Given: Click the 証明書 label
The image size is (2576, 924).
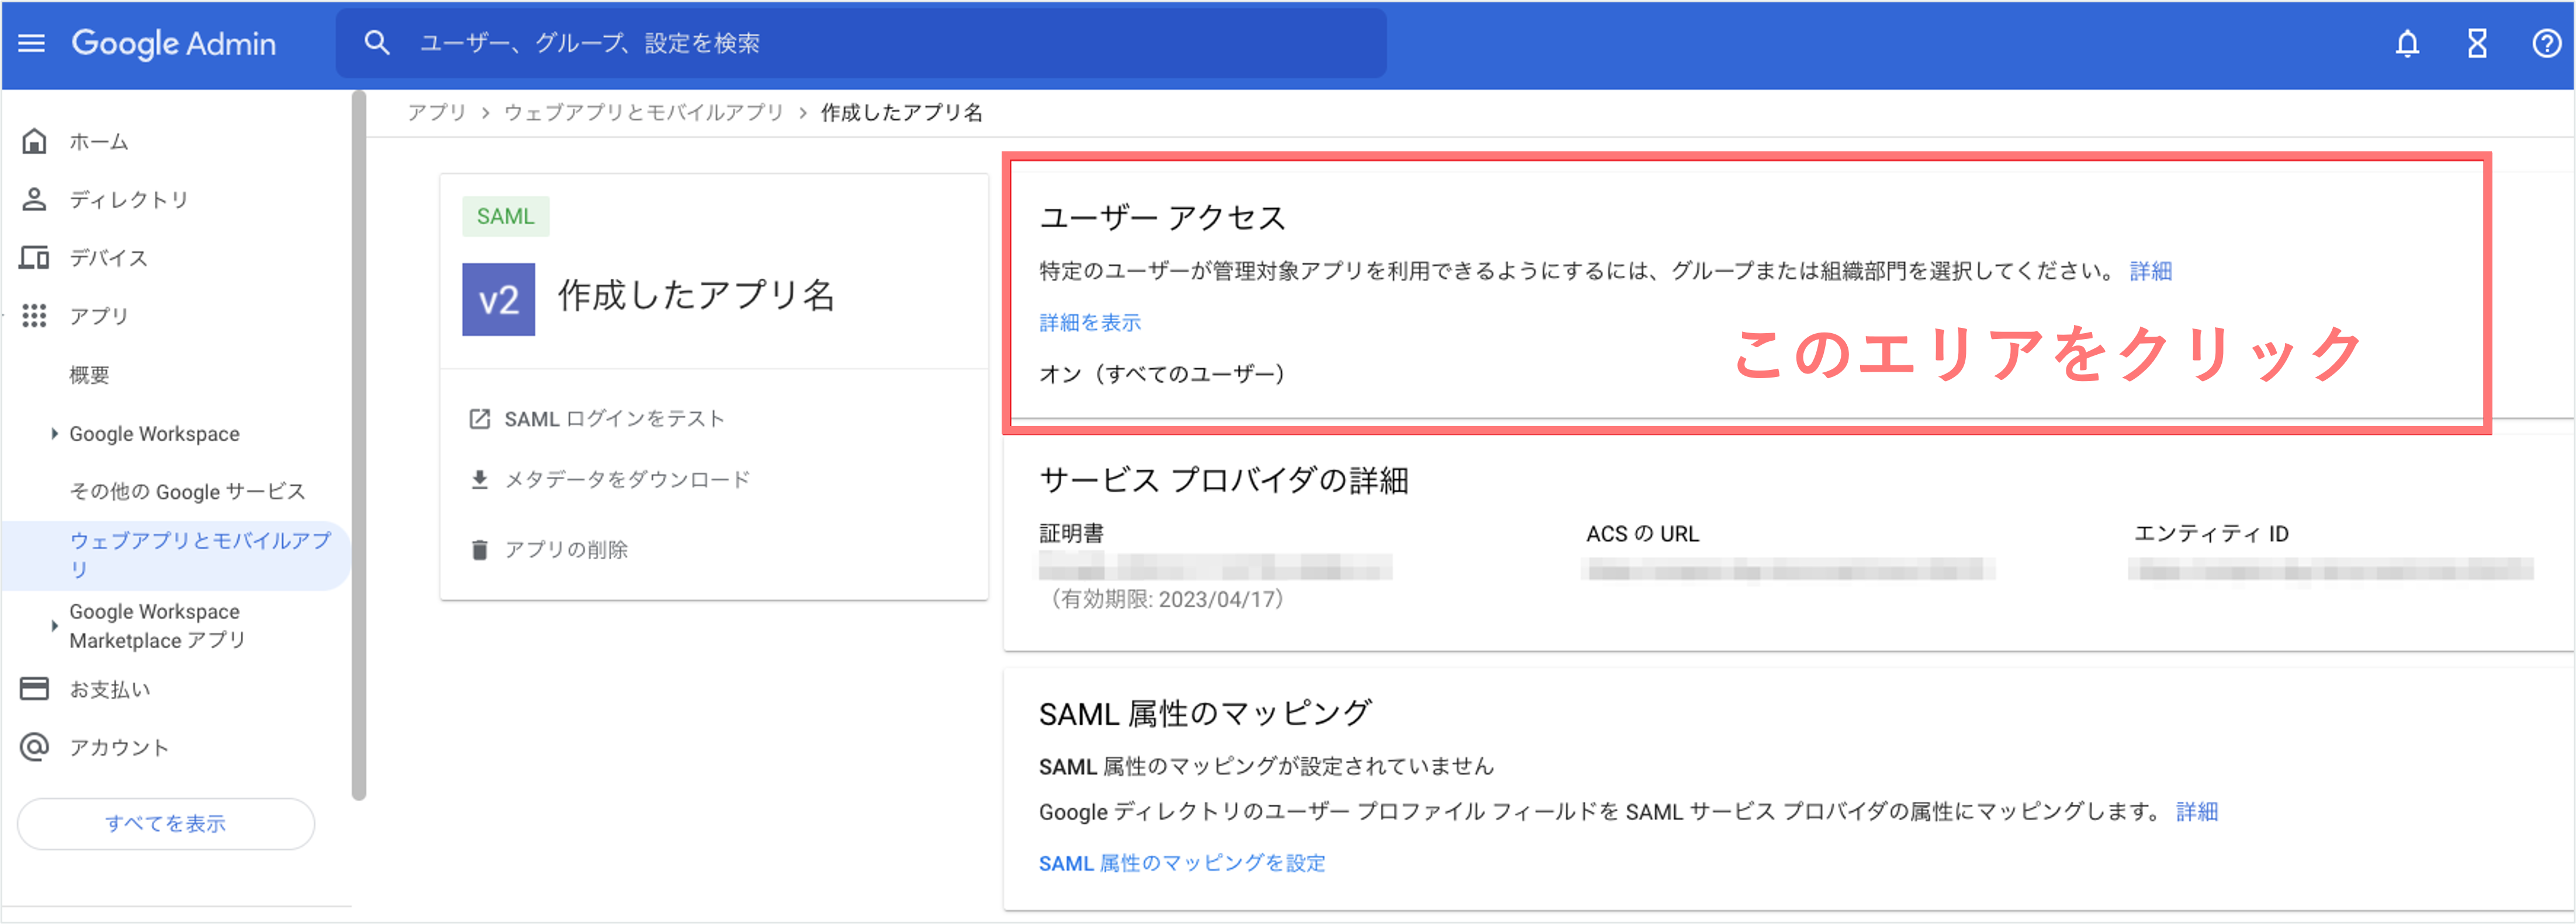Looking at the screenshot, I should 1071,533.
